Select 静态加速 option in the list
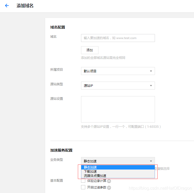Viewport: 194px width, 193px height. pyautogui.click(x=118, y=167)
